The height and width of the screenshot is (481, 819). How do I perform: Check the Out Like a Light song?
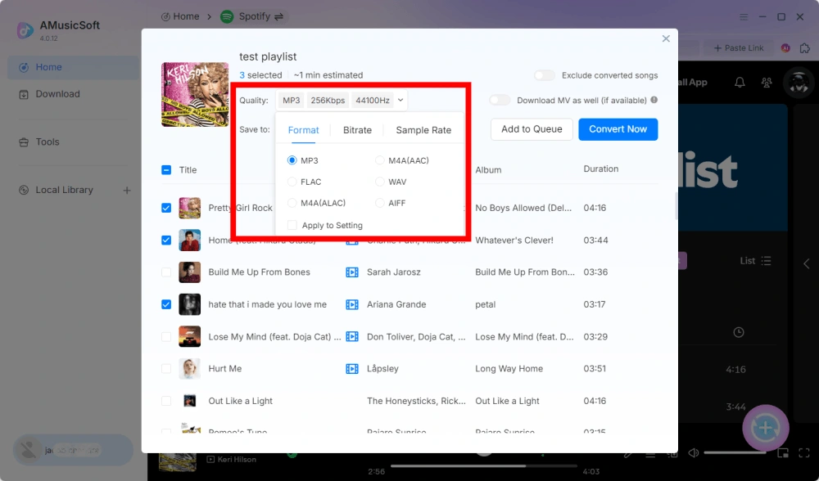point(166,401)
